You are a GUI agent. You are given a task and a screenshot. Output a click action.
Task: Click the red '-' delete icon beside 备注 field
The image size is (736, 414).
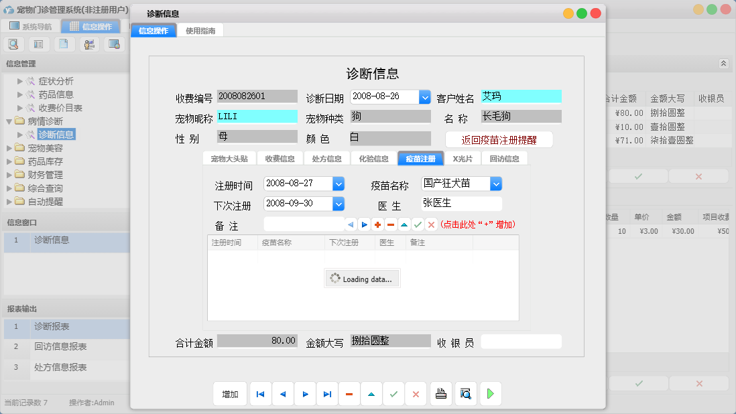tap(391, 224)
